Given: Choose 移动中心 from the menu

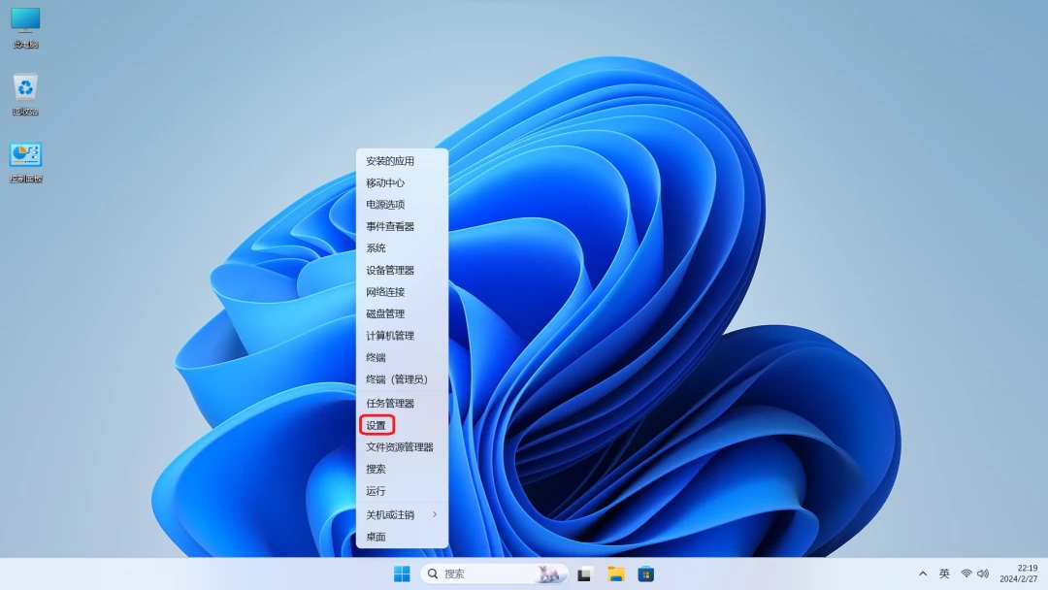Looking at the screenshot, I should coord(402,183).
